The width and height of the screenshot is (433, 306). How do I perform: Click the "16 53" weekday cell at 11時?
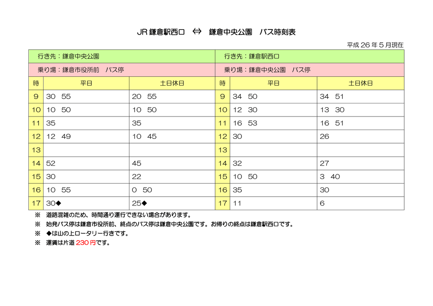point(274,123)
